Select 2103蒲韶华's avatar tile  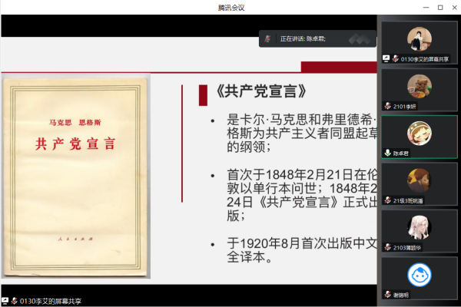419,229
